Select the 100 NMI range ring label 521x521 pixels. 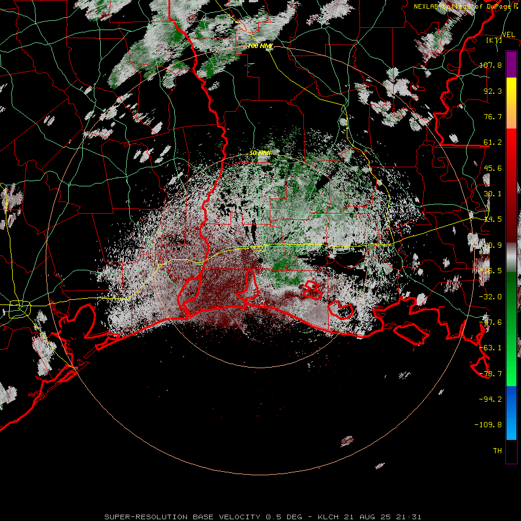pos(260,46)
